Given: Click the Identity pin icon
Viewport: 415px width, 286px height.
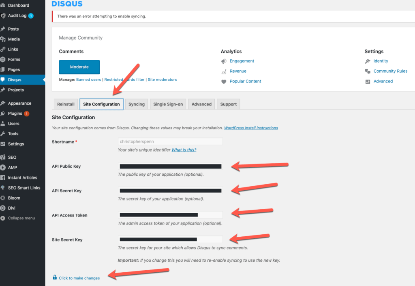Looking at the screenshot, I should tap(368, 61).
